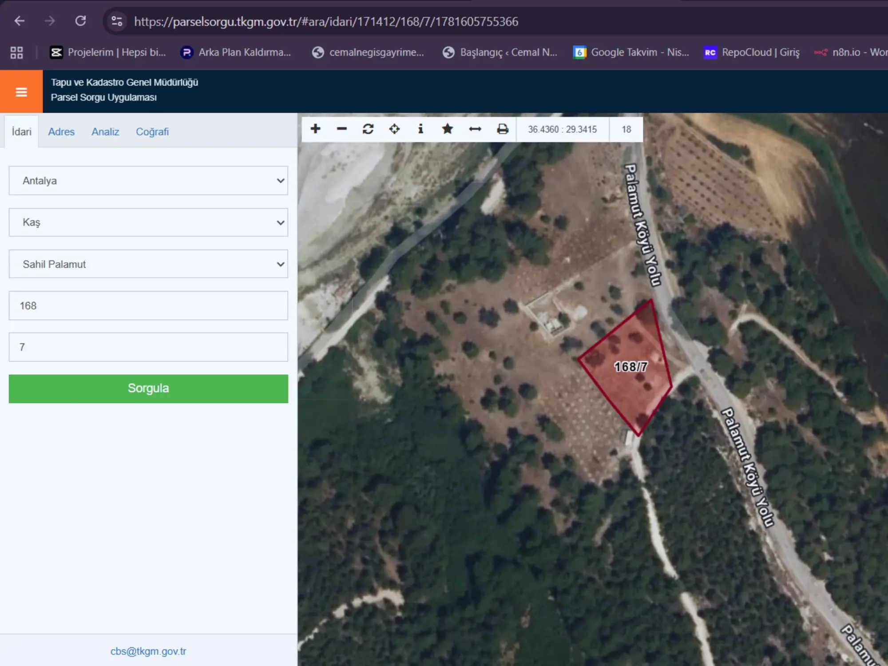Focus the ada field containing 168
The height and width of the screenshot is (666, 888).
point(148,305)
